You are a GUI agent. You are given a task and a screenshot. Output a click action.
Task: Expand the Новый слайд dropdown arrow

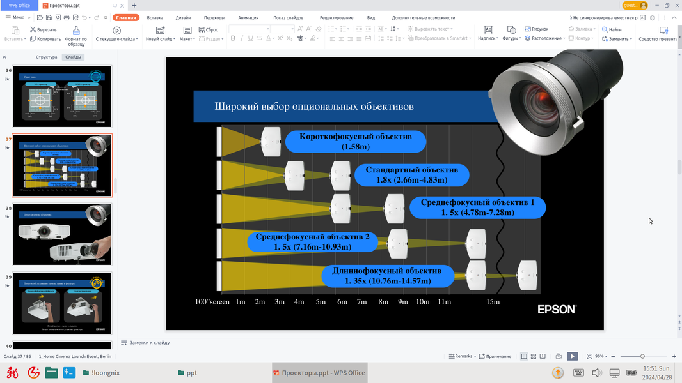tap(174, 39)
